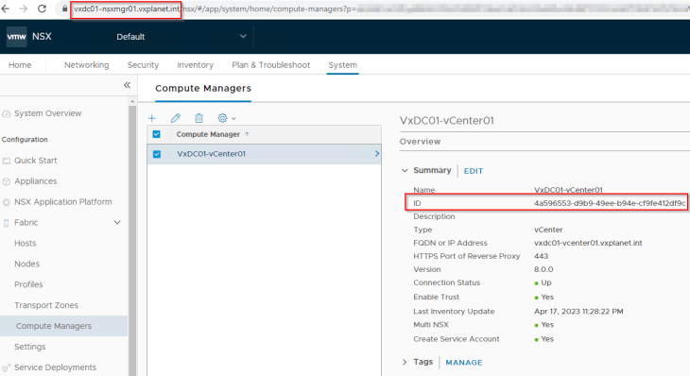Image resolution: width=690 pixels, height=376 pixels.
Task: Click the Compute Managers page tab
Action: click(203, 89)
